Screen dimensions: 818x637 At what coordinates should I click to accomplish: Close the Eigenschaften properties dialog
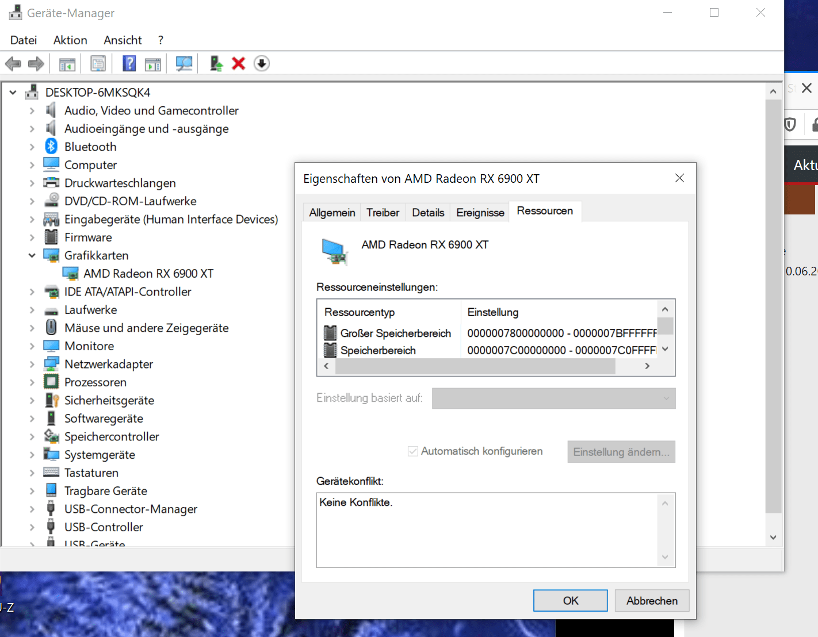tap(679, 178)
